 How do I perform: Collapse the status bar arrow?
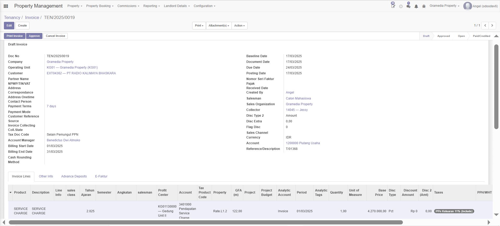click(x=496, y=36)
